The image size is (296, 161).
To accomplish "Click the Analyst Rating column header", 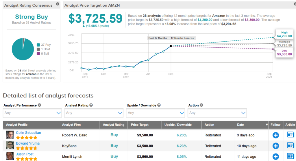I will pos(114,125).
